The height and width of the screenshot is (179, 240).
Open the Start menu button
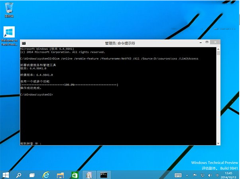[x=6, y=175]
